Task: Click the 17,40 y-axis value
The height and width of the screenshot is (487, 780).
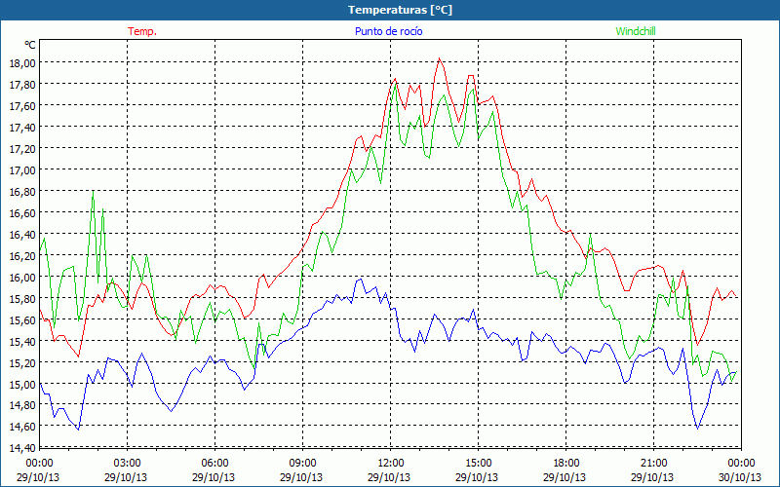Action: (22, 128)
